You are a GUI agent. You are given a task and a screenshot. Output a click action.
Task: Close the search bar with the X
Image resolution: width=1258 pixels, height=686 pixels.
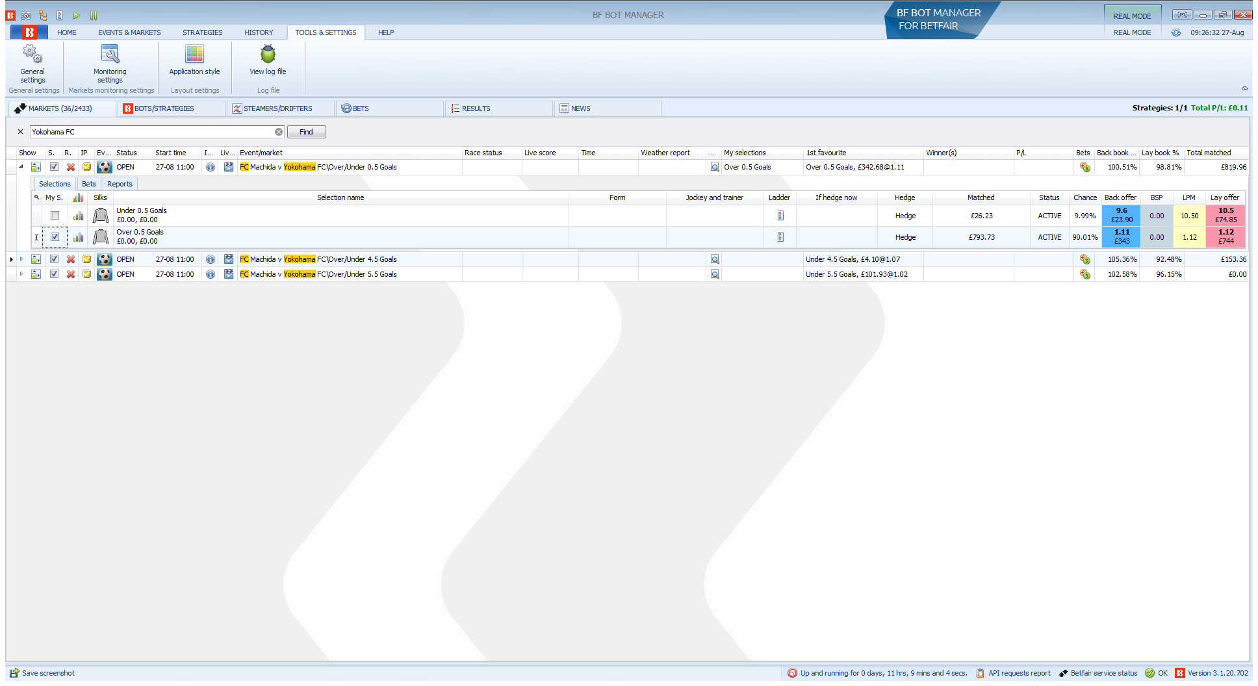(20, 132)
